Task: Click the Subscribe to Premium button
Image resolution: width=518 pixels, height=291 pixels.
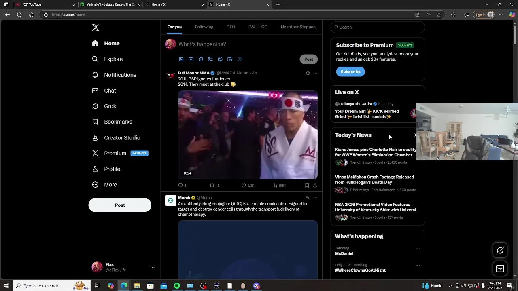Action: 350,72
